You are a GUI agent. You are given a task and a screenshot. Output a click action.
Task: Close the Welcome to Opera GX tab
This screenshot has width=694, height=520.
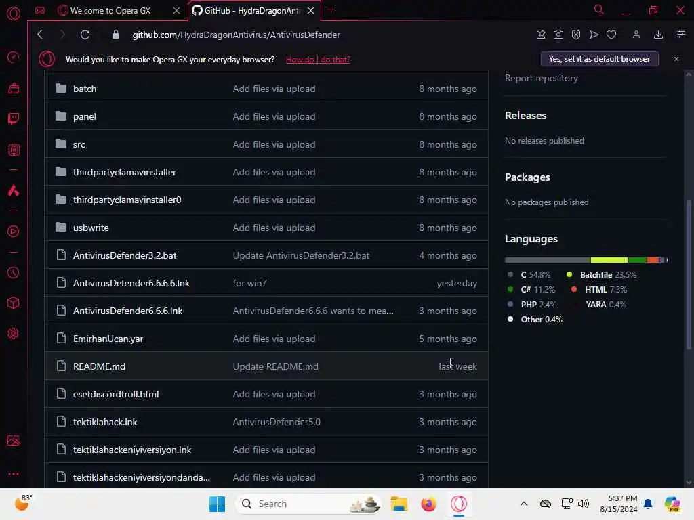(177, 11)
